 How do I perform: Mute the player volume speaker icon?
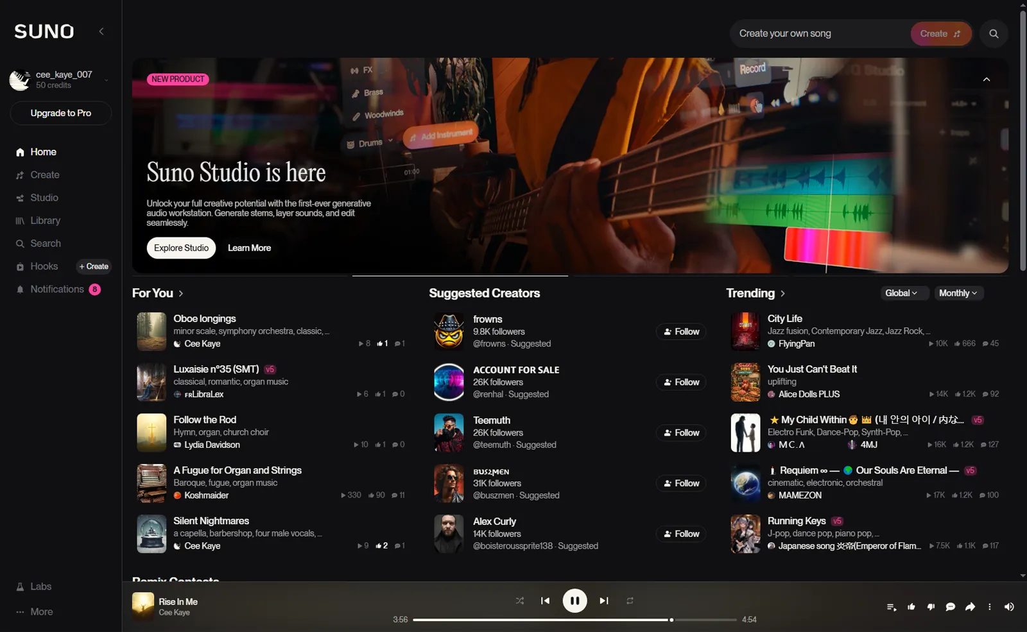tap(1009, 607)
